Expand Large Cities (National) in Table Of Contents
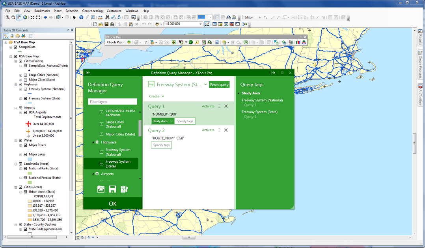Image resolution: width=425 pixels, height=248 pixels. click(21, 75)
